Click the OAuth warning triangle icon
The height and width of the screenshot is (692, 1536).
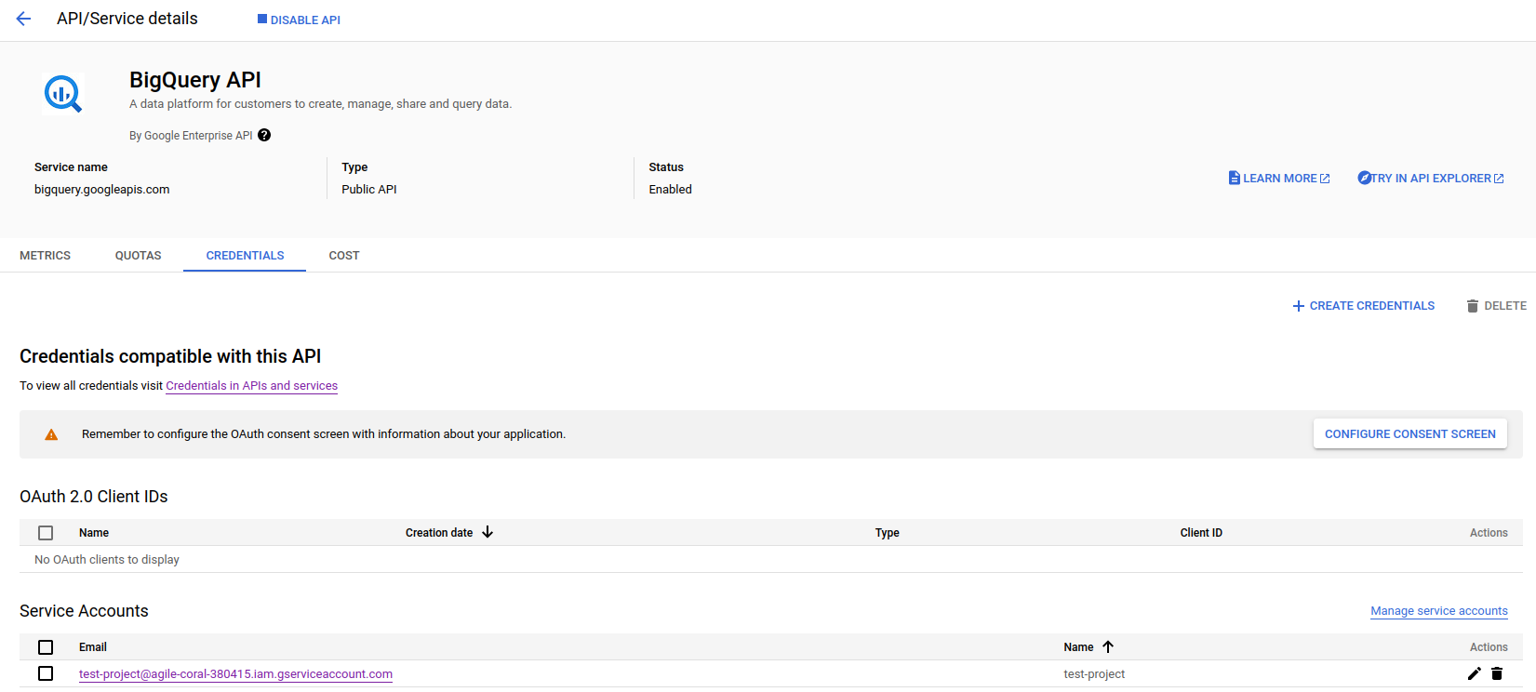(x=51, y=434)
